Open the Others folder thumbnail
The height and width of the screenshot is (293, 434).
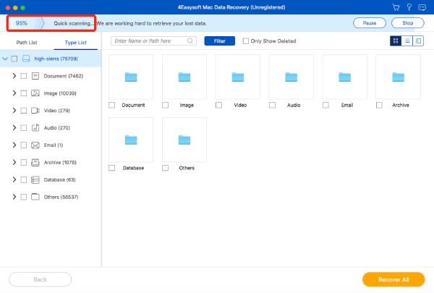pyautogui.click(x=184, y=140)
